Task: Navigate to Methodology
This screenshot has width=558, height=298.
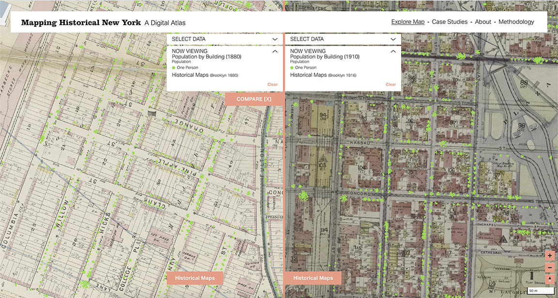Action: pos(516,22)
